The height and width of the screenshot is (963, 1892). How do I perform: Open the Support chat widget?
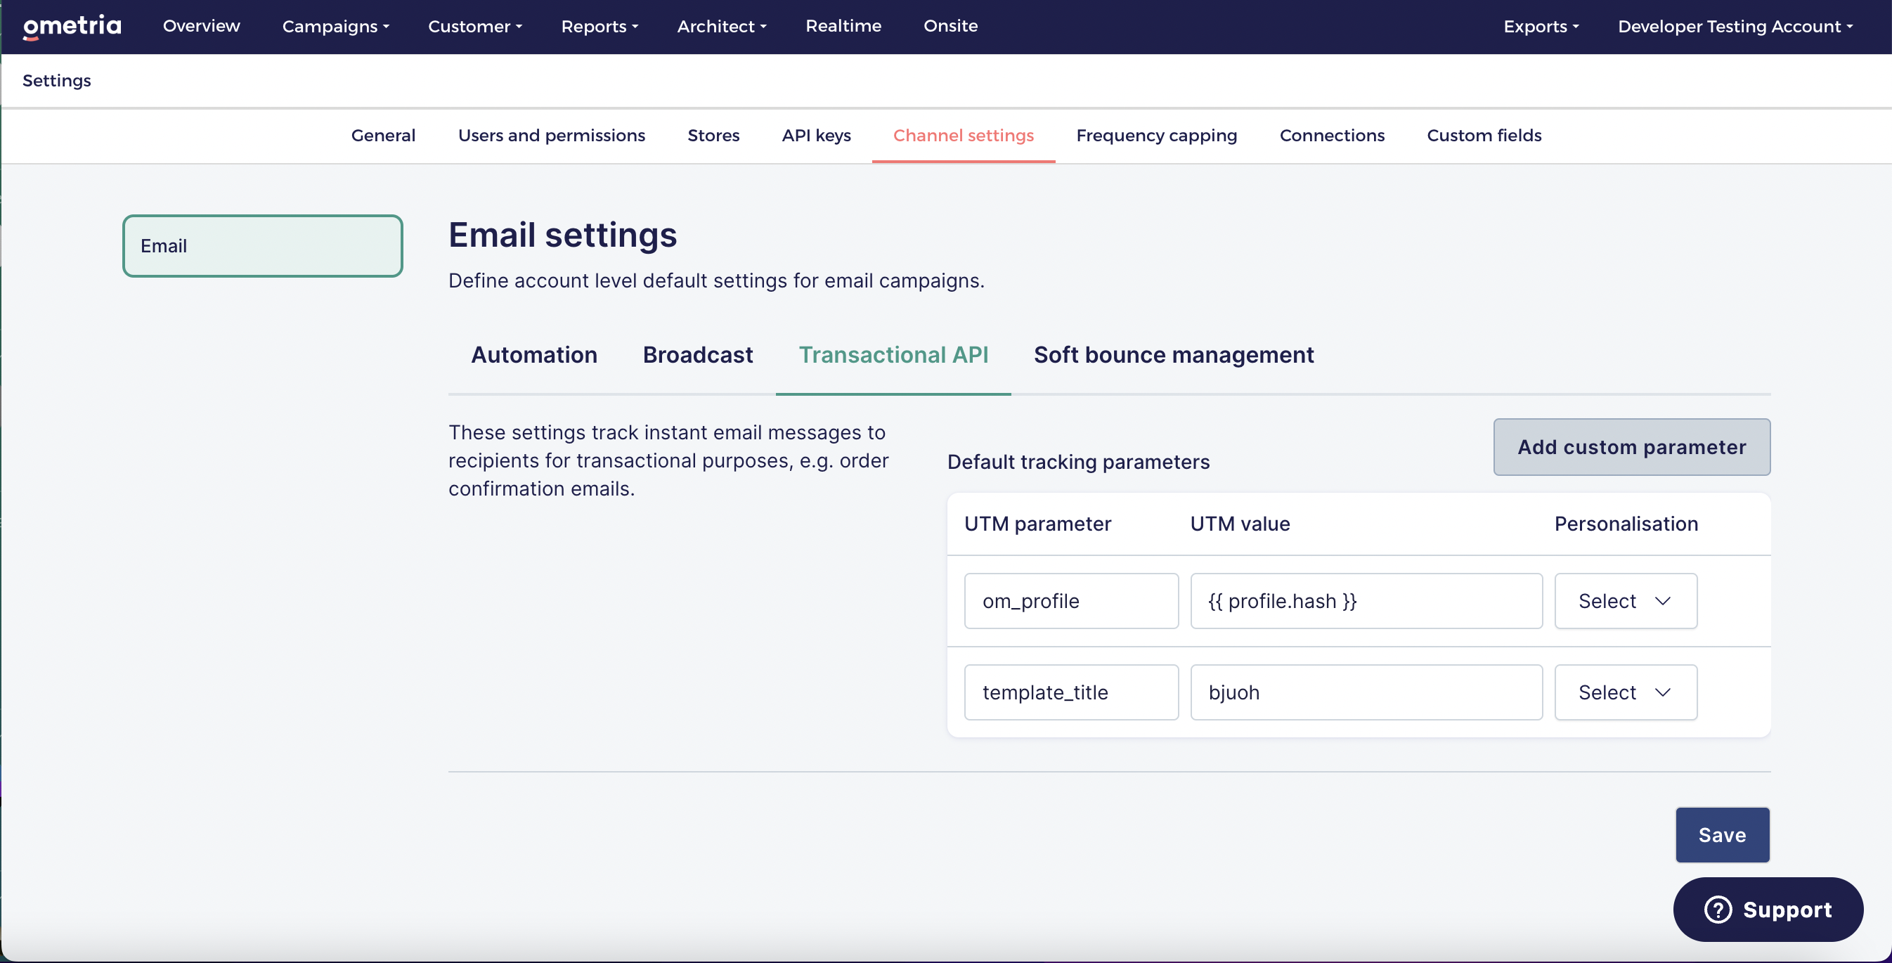coord(1768,910)
